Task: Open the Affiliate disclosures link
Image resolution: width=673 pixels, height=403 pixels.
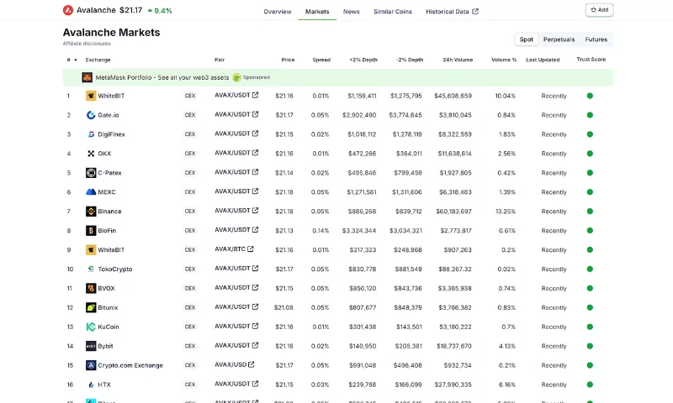Action: coord(86,44)
